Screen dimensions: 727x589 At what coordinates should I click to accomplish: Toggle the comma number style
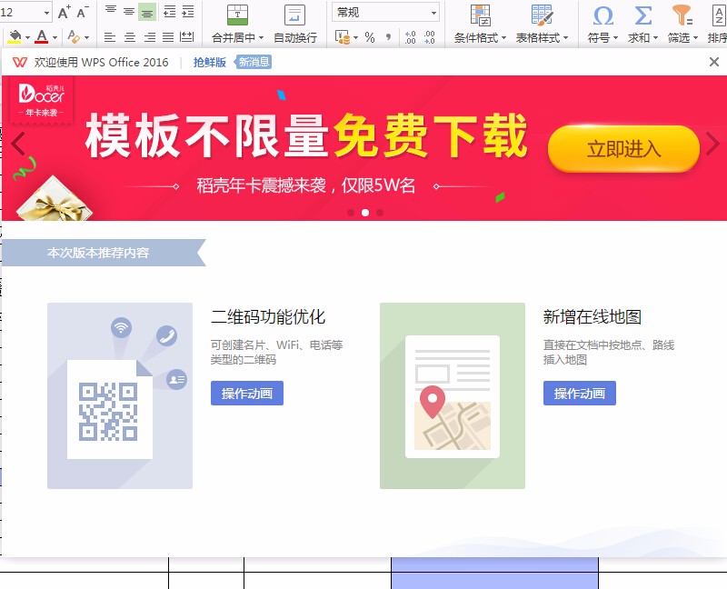(388, 36)
